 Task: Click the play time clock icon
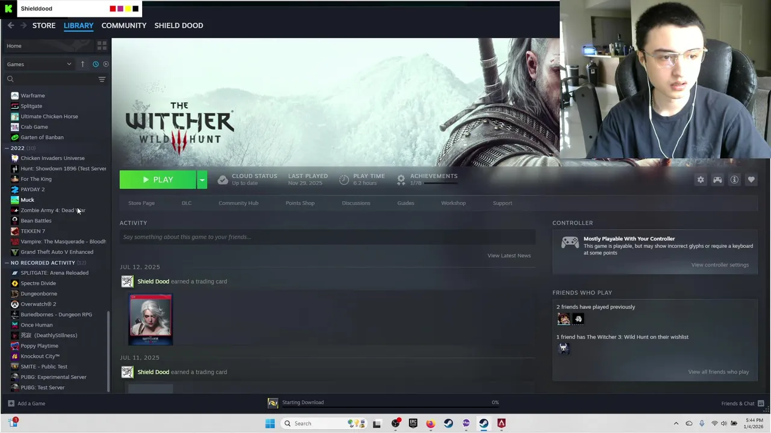pyautogui.click(x=344, y=180)
